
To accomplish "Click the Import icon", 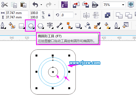I will [76, 5].
